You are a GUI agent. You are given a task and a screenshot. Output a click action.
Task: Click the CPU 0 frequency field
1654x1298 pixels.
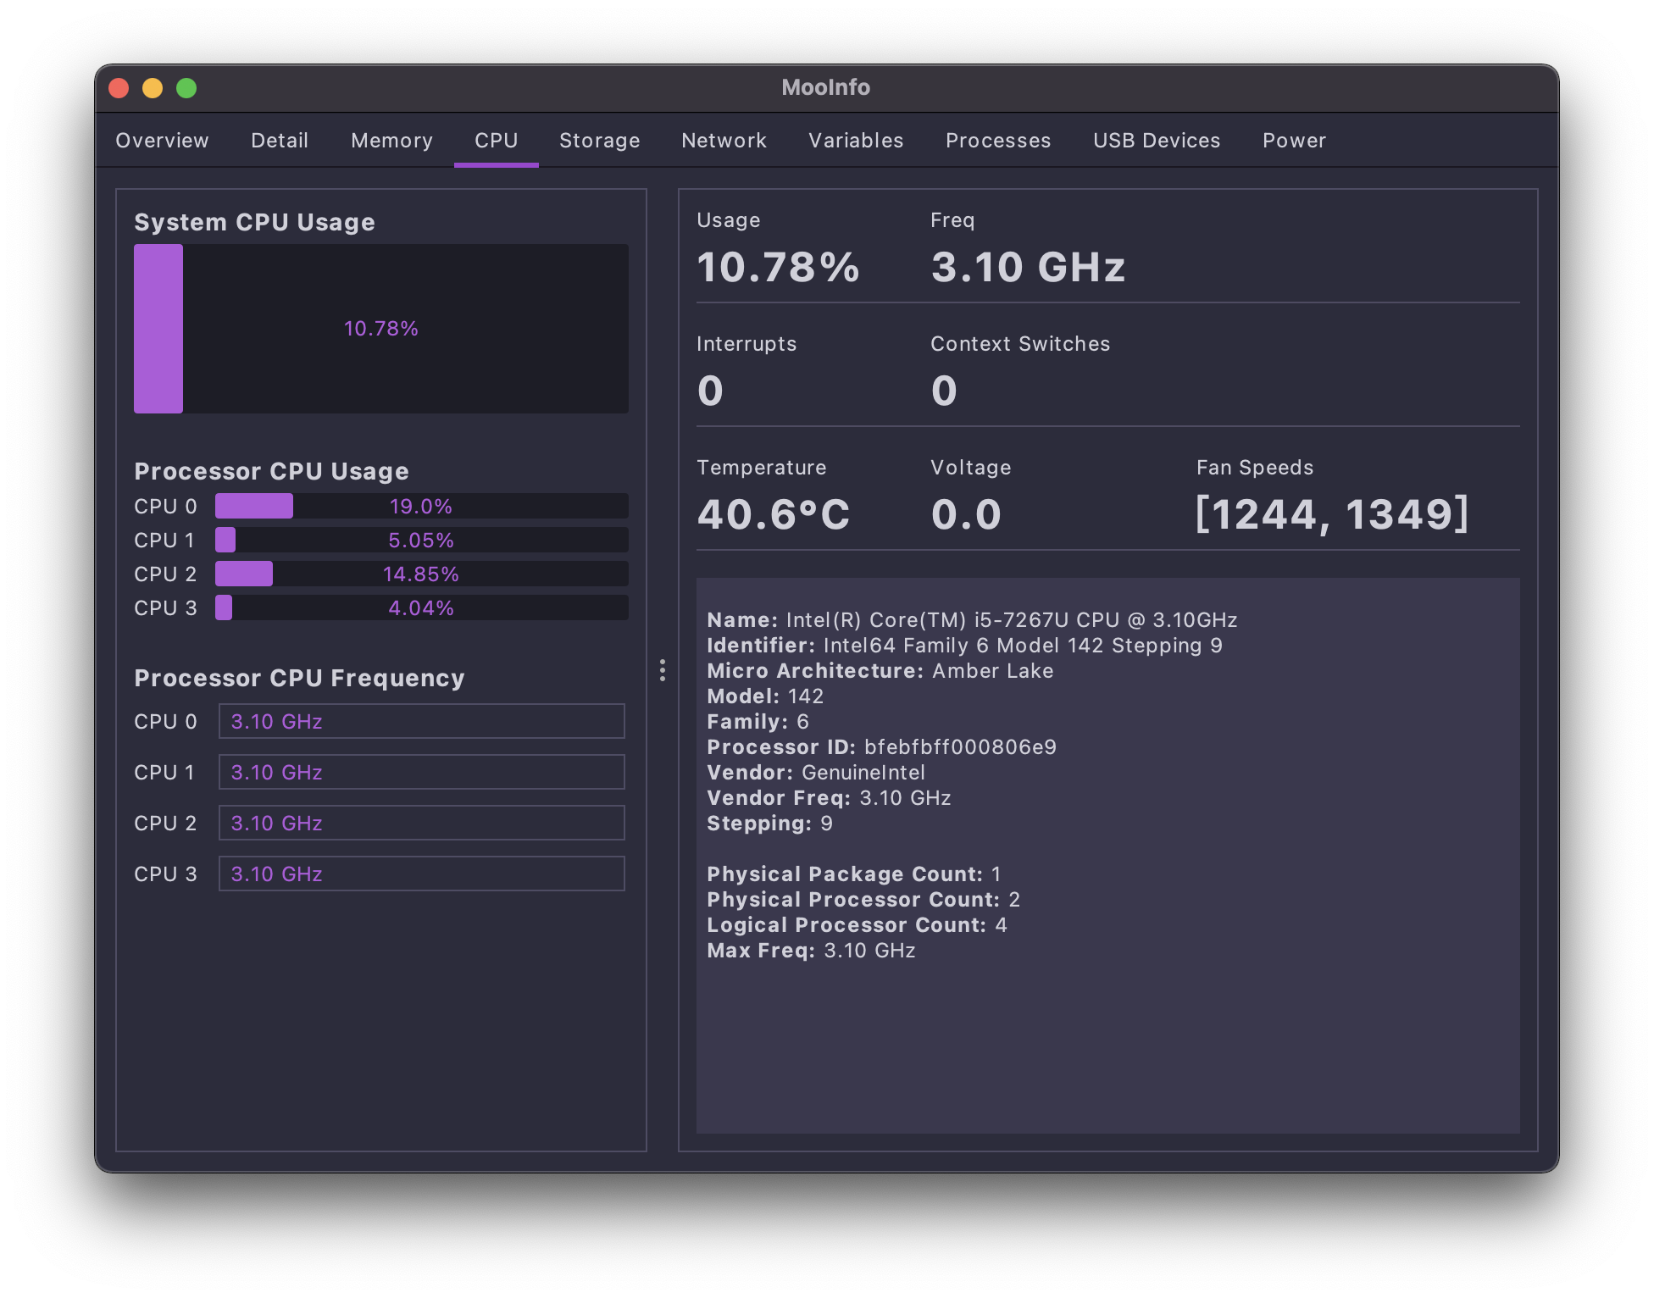click(x=421, y=721)
